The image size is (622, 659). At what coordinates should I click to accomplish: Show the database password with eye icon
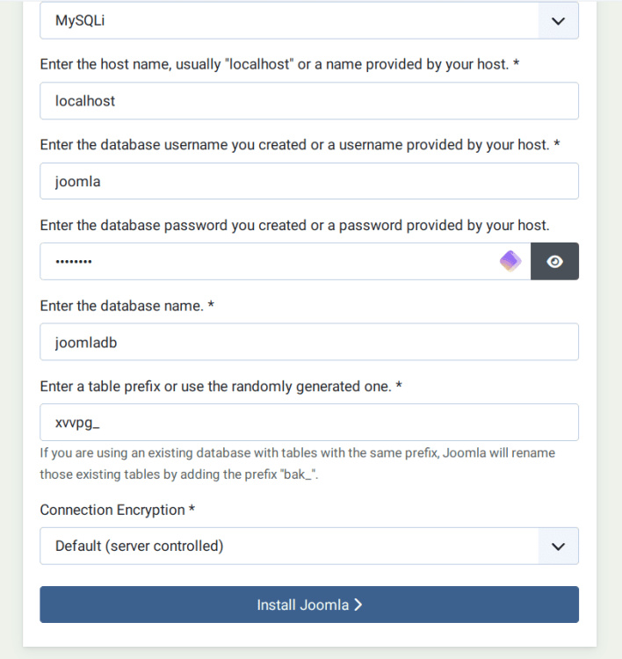[554, 261]
